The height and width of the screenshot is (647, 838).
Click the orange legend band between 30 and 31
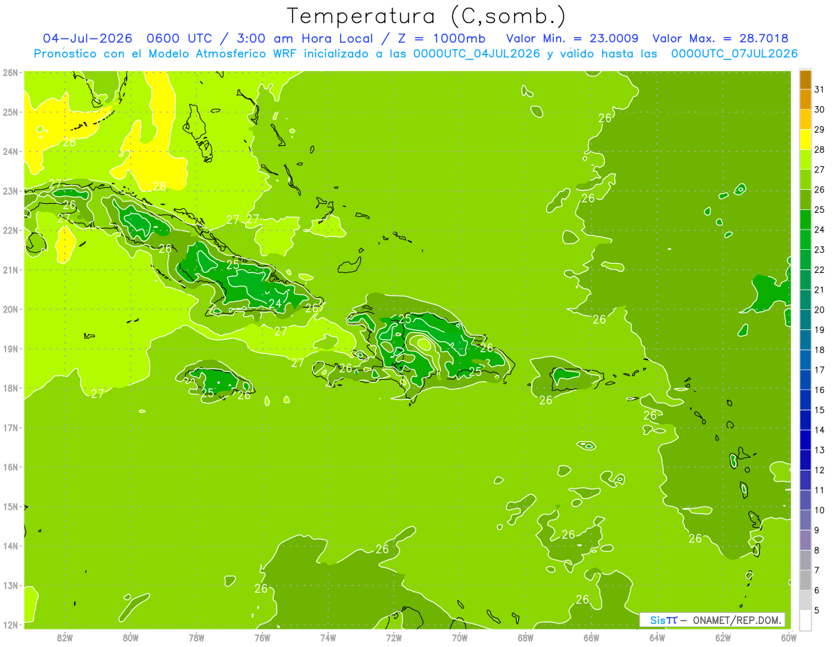pos(805,99)
